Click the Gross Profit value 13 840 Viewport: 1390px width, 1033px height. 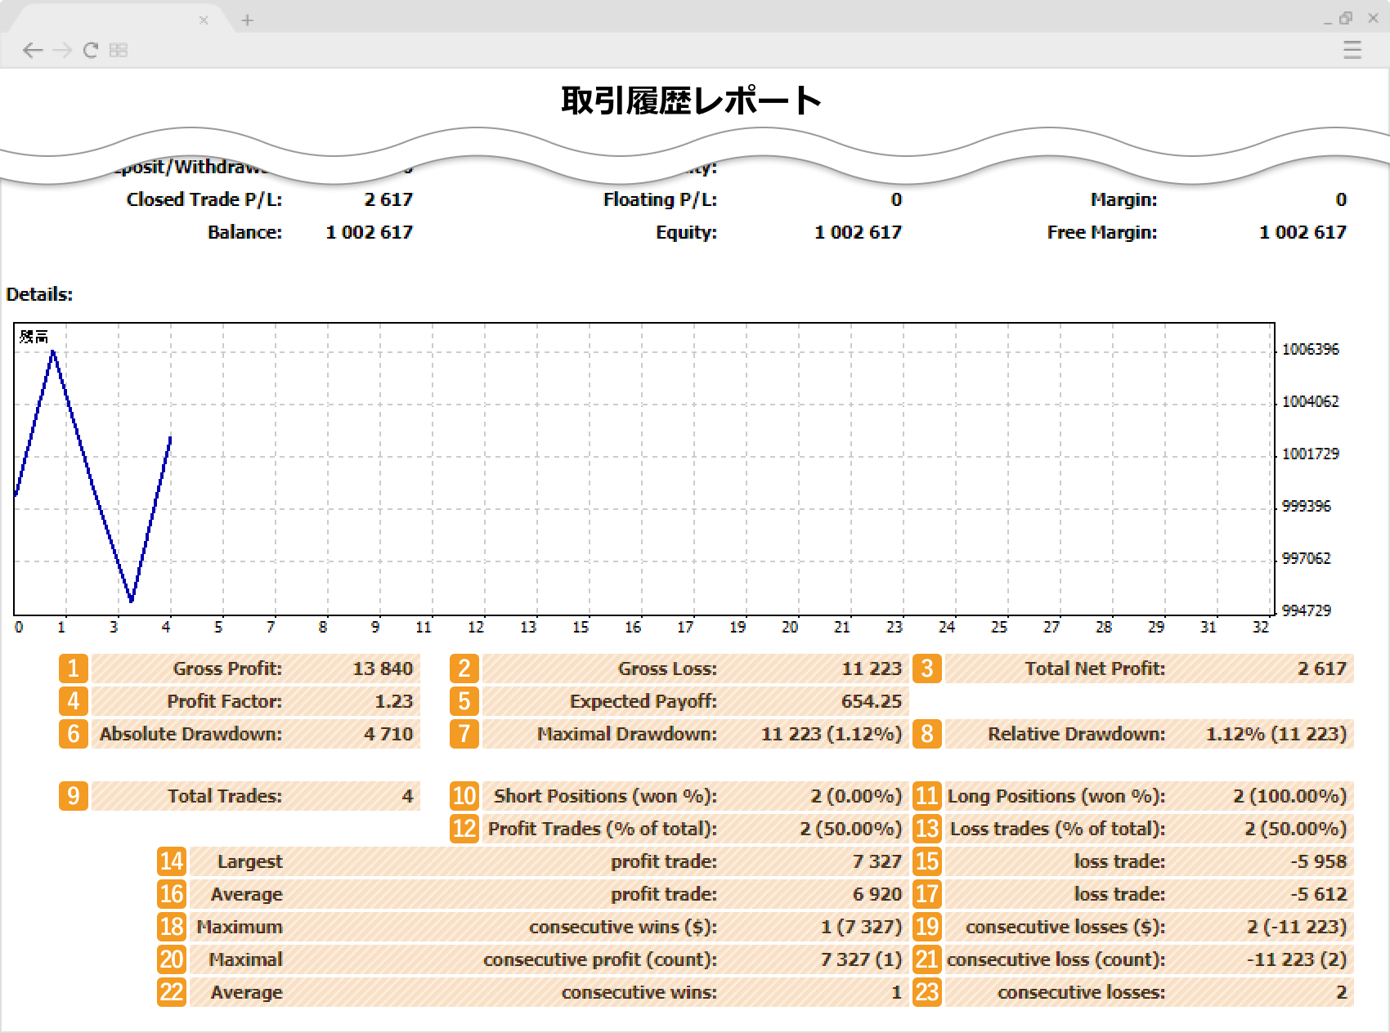click(x=383, y=669)
